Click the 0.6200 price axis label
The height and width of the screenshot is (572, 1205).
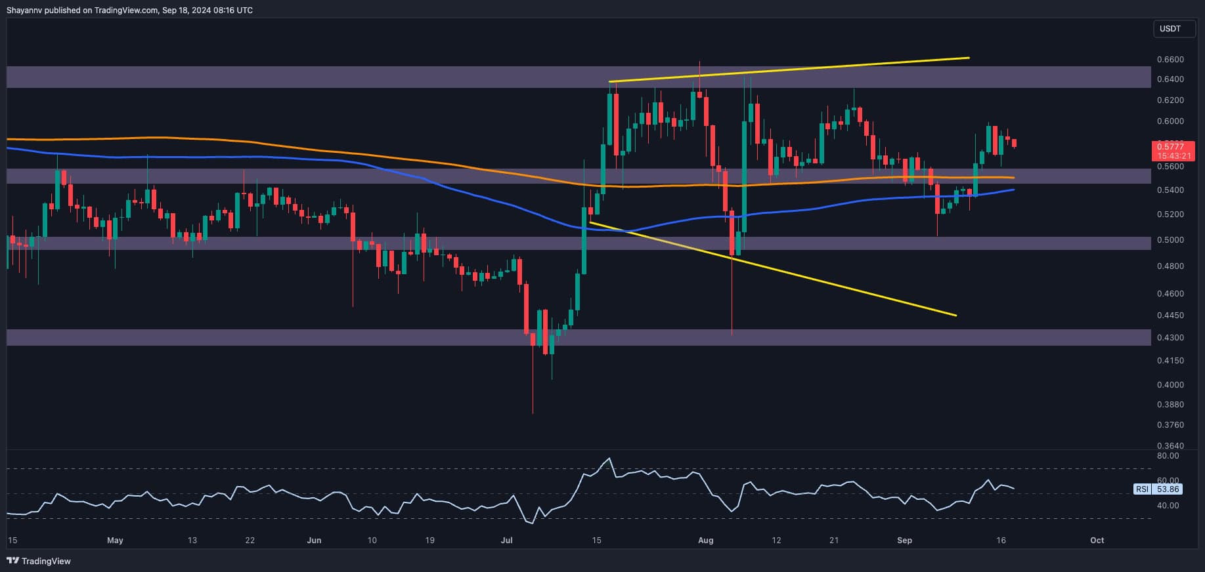[1170, 100]
